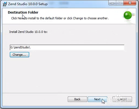Click the green Zend sphere logo

coord(128,15)
